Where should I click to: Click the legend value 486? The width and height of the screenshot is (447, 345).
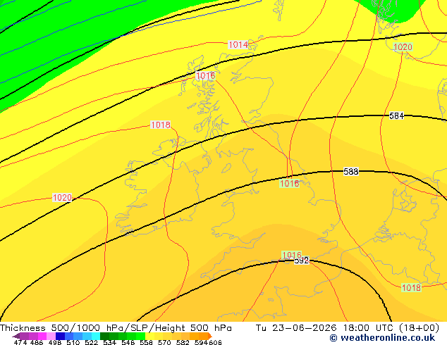click(37, 342)
